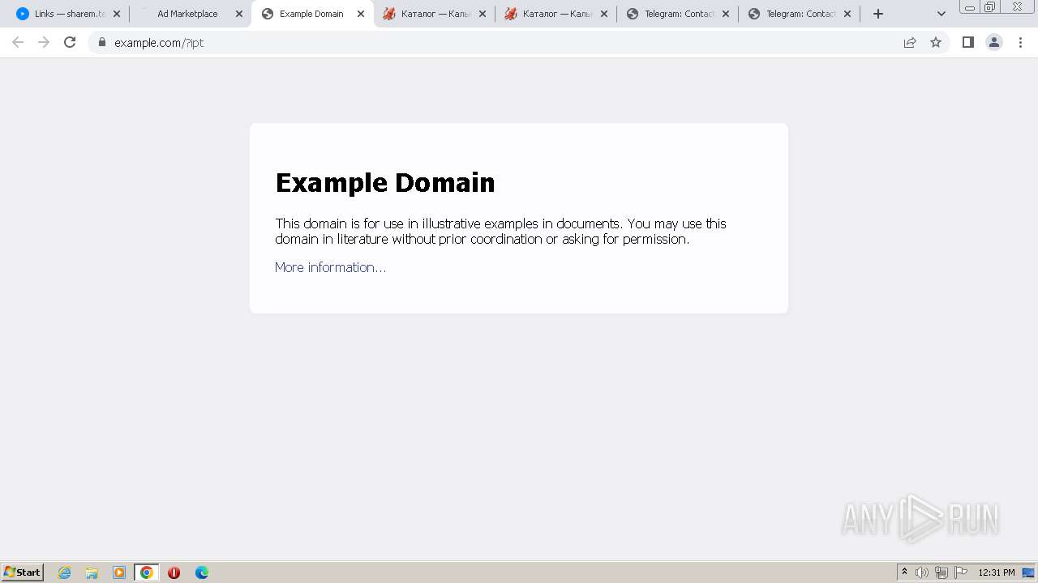The height and width of the screenshot is (583, 1038).
Task: Click the network tray icon
Action: click(941, 572)
